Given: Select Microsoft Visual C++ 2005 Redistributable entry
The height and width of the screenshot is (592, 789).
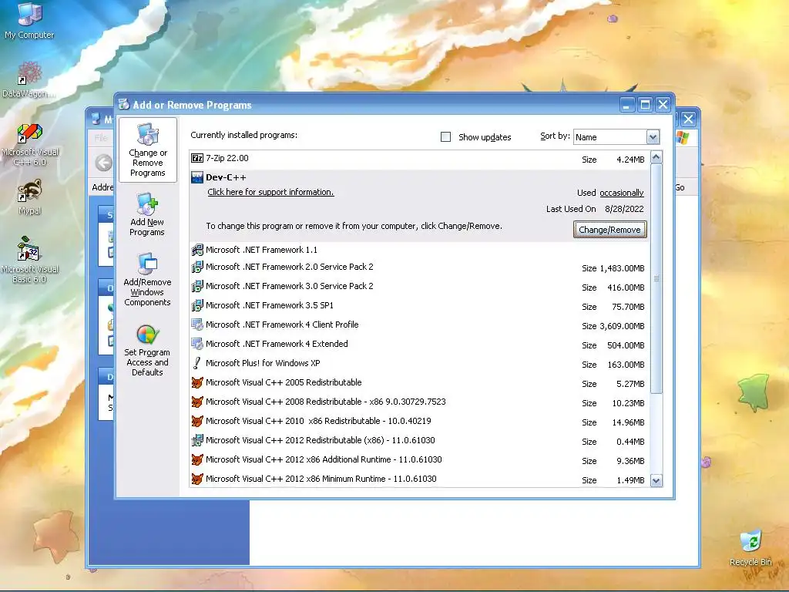Looking at the screenshot, I should [420, 383].
